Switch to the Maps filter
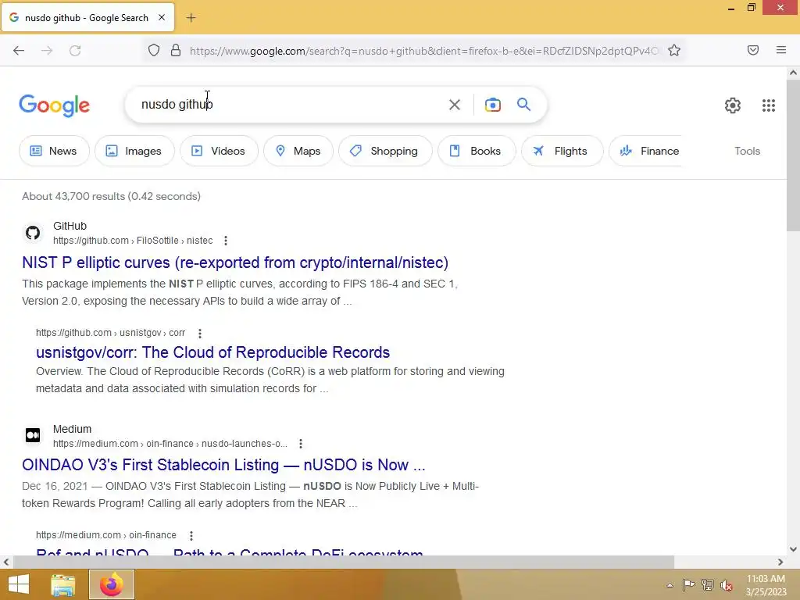 pyautogui.click(x=298, y=151)
